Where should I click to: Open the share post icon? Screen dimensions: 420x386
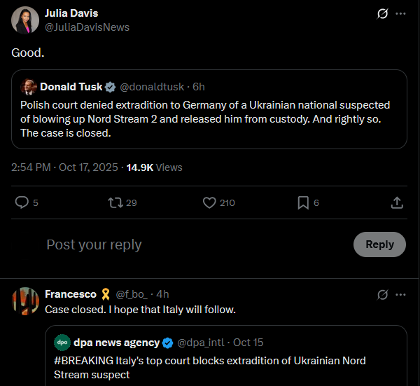396,202
